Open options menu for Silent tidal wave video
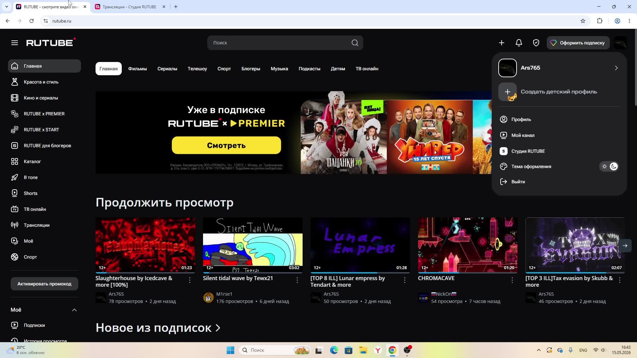This screenshot has width=637, height=358. [x=297, y=280]
